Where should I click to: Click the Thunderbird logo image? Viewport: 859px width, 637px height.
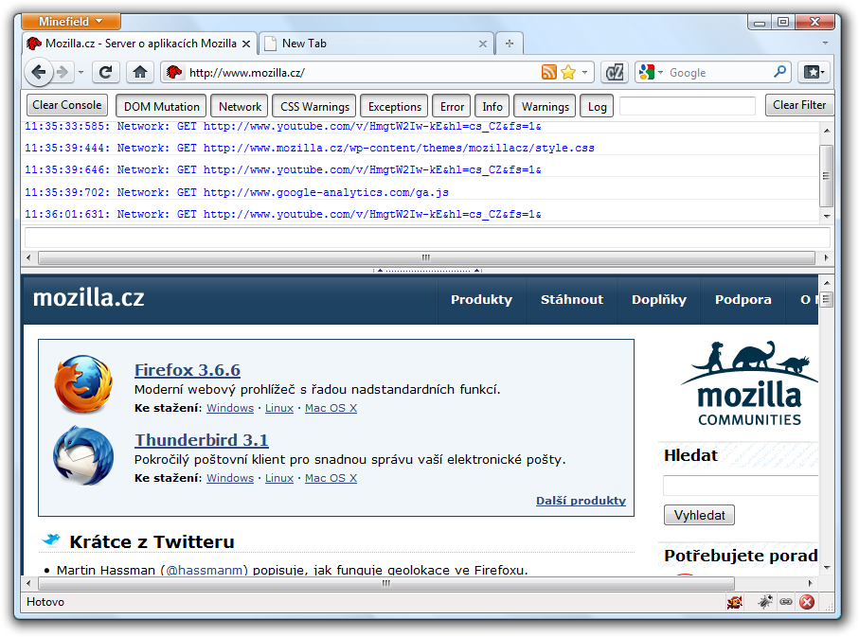click(x=83, y=455)
